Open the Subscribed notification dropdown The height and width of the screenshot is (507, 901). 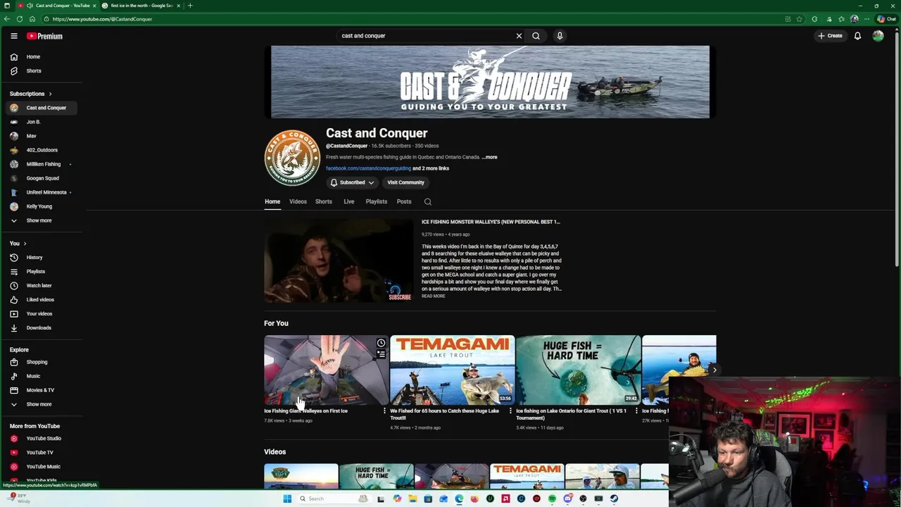352,183
